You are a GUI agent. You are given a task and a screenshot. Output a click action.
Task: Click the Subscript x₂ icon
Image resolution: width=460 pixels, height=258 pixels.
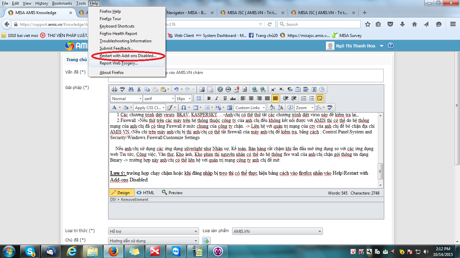[282, 89]
